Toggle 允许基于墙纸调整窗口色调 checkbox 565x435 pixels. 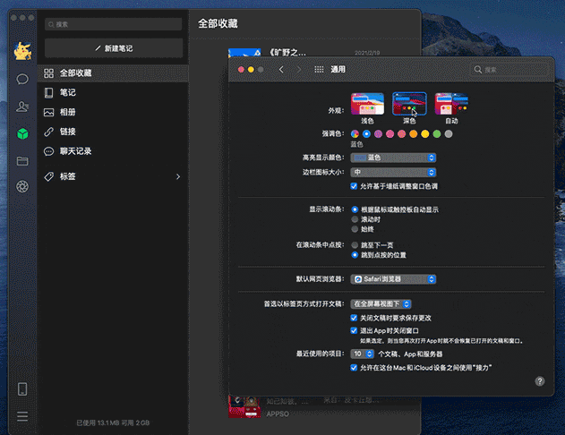point(354,186)
